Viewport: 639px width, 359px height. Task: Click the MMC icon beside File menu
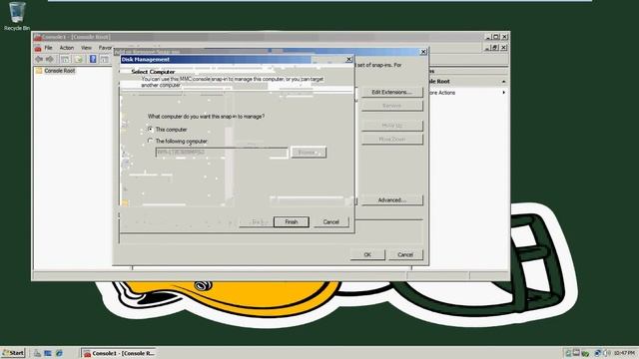38,48
